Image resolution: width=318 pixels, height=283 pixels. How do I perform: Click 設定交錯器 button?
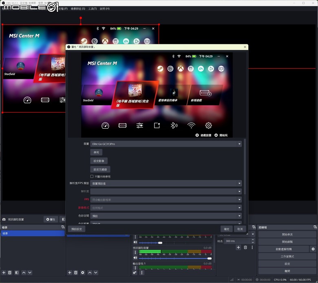coord(100,169)
